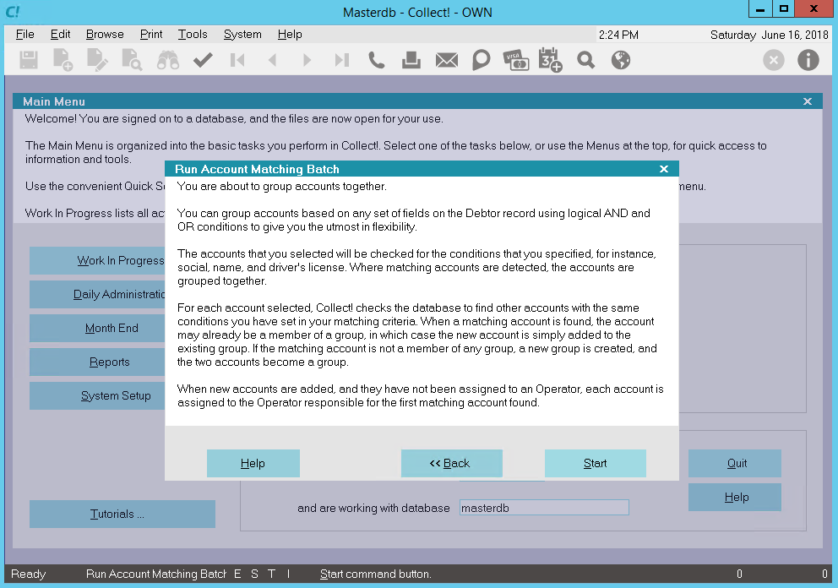The height and width of the screenshot is (588, 838).
Task: Go to last record arrow icon
Action: click(342, 60)
